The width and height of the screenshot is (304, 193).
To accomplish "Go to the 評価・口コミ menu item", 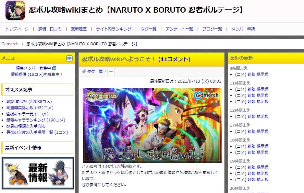I will coord(50,29).
